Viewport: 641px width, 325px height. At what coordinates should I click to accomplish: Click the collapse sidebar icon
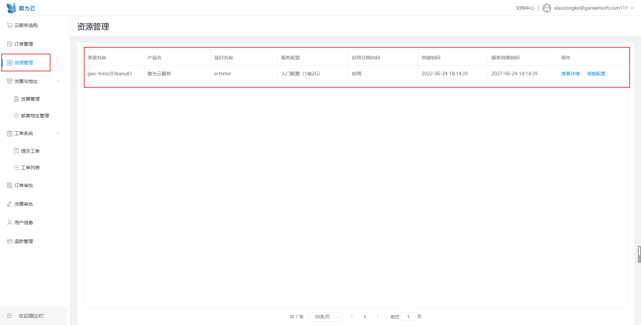click(9, 316)
